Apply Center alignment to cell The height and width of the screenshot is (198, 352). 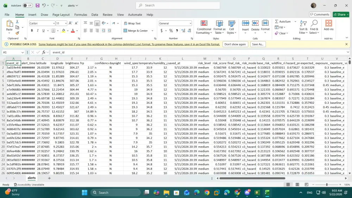point(91,31)
